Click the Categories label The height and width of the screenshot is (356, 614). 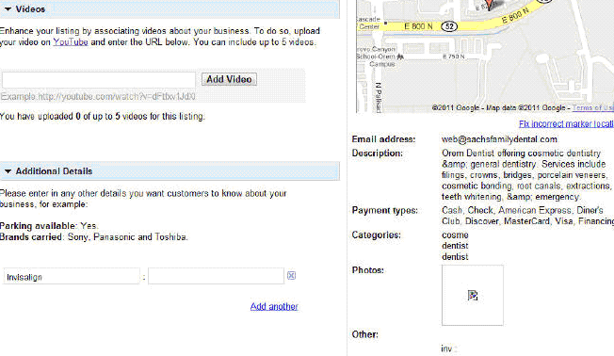(x=376, y=235)
